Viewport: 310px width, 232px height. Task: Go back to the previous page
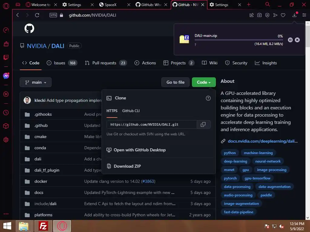point(18,15)
